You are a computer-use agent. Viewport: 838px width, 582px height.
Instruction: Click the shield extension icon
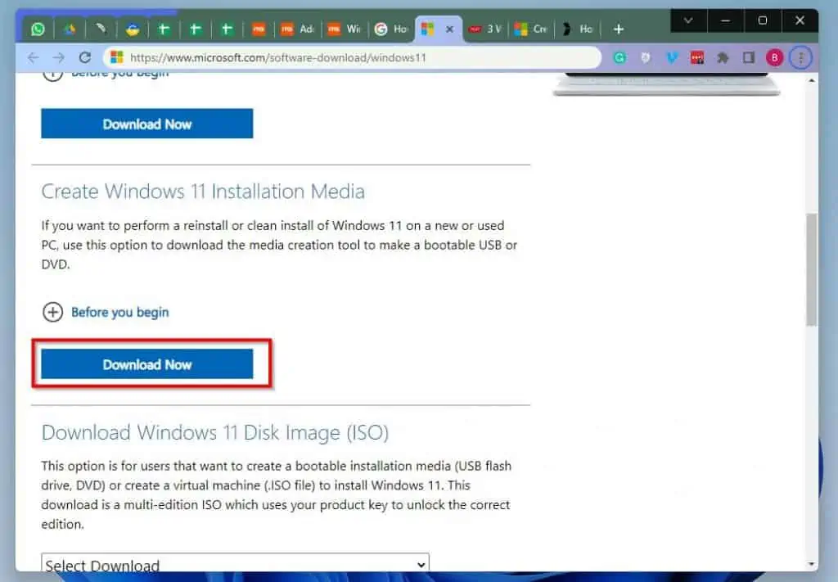[x=646, y=57]
